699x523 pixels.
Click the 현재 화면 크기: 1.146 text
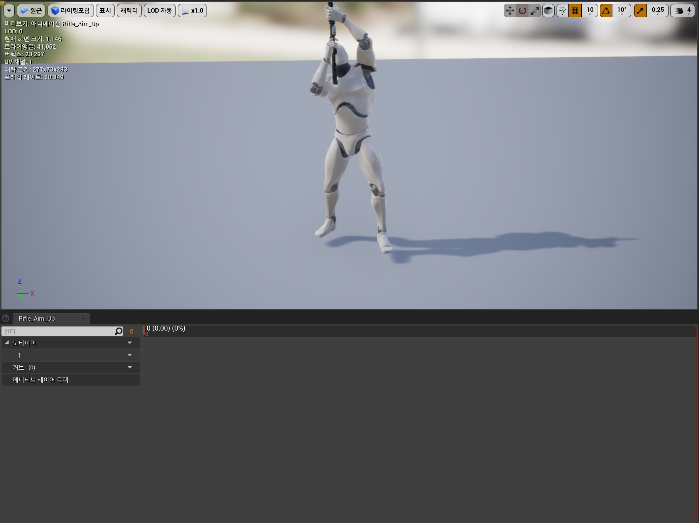(33, 39)
